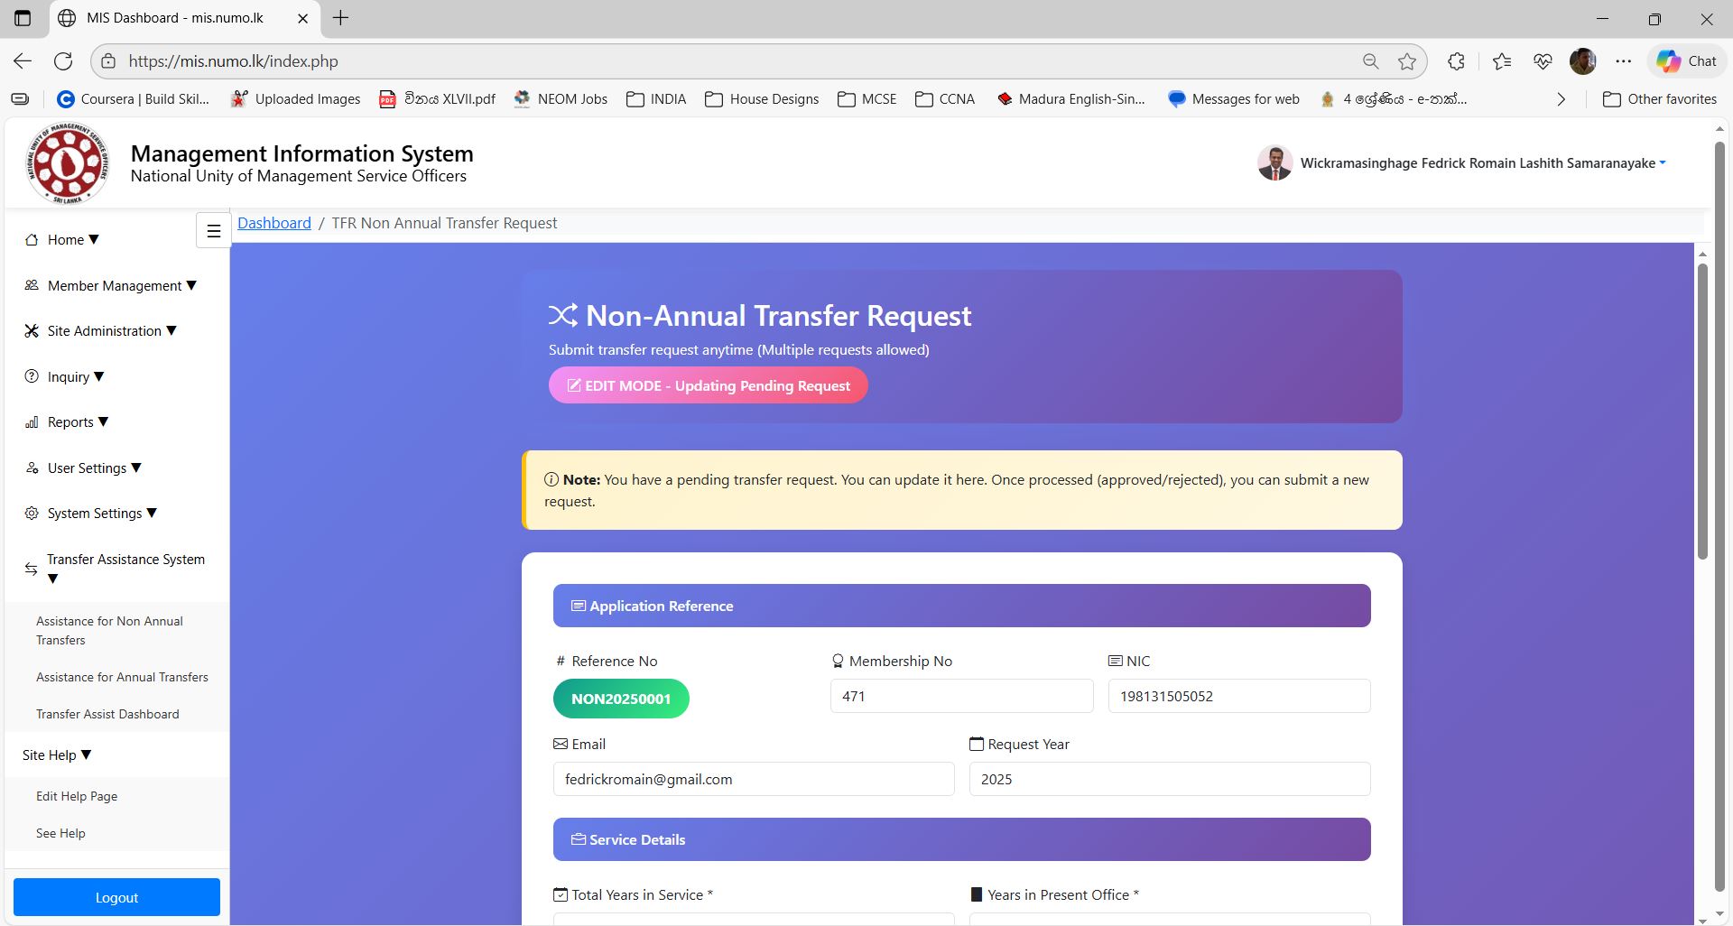Expand the Site Help section

[x=56, y=755]
